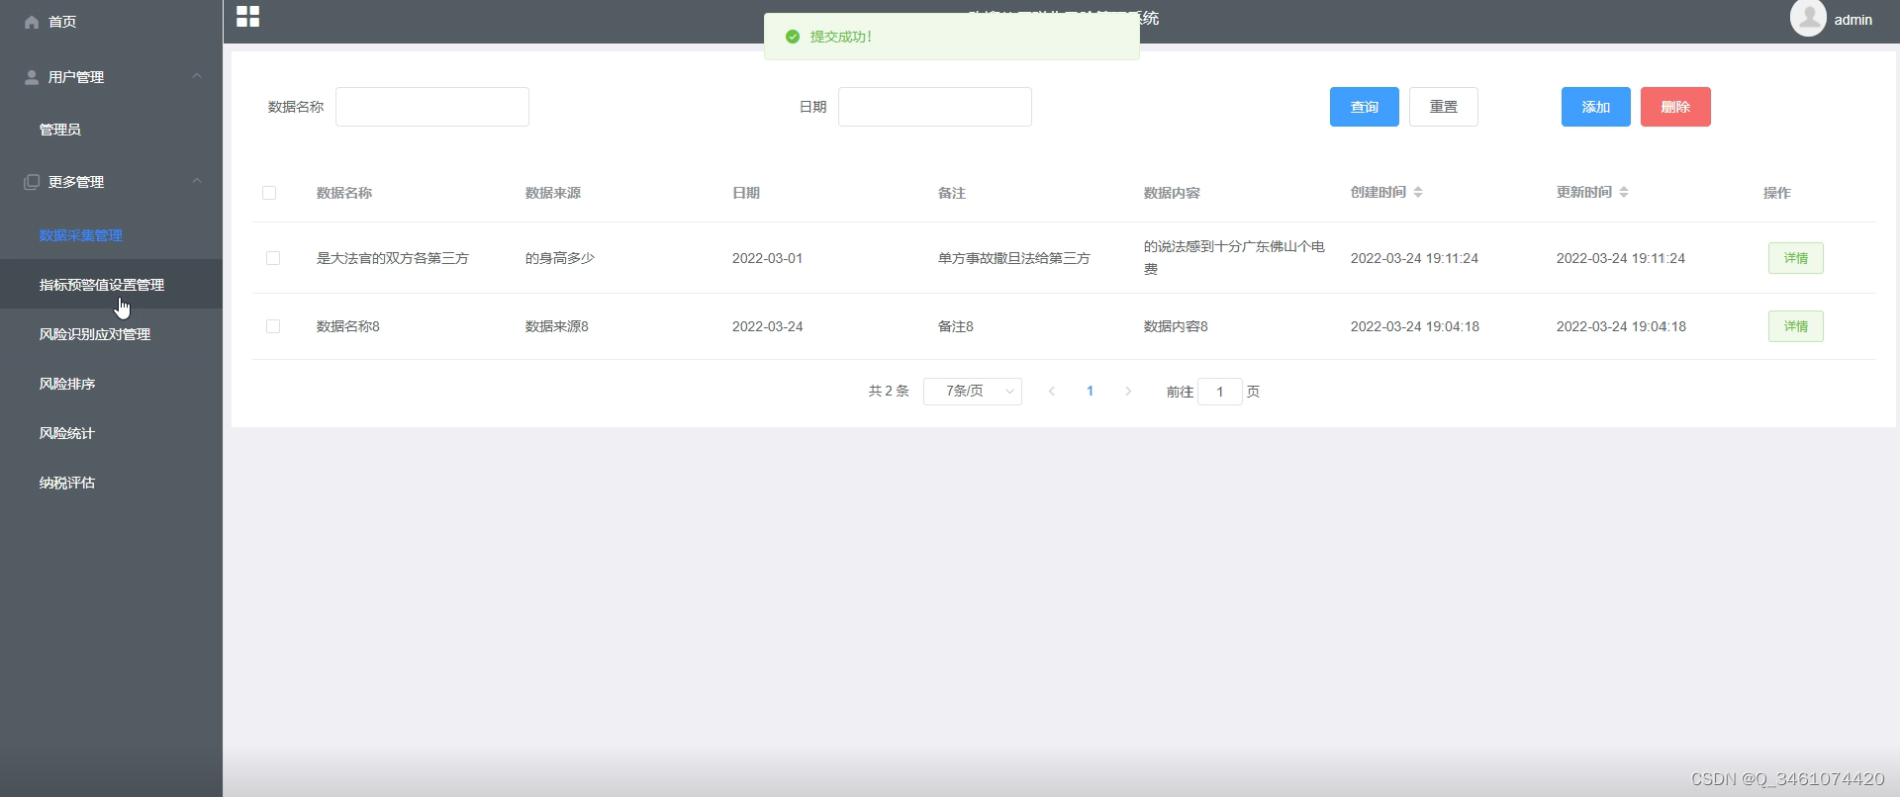Image resolution: width=1900 pixels, height=797 pixels.
Task: Click cell text 备注8
Action: click(956, 326)
